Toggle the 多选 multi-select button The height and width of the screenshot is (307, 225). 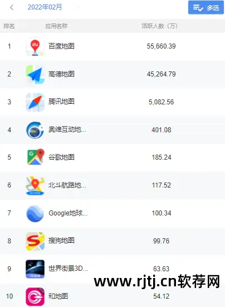(x=206, y=7)
